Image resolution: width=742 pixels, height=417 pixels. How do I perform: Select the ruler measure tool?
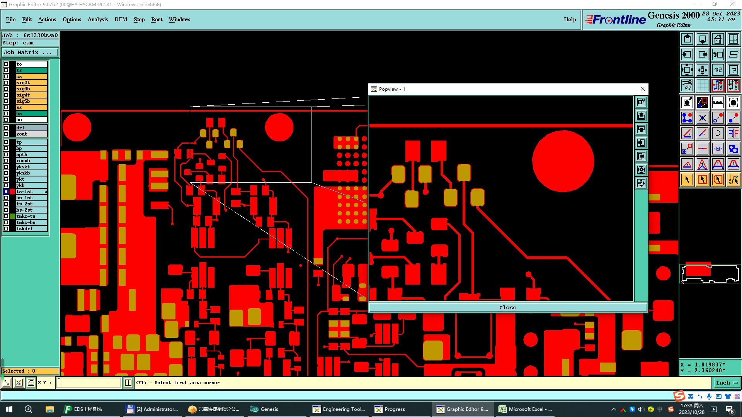pyautogui.click(x=718, y=102)
